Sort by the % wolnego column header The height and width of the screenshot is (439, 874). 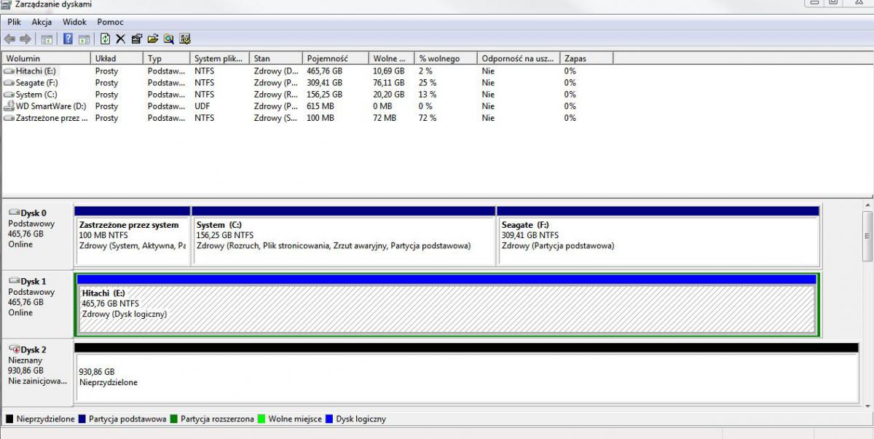(446, 58)
